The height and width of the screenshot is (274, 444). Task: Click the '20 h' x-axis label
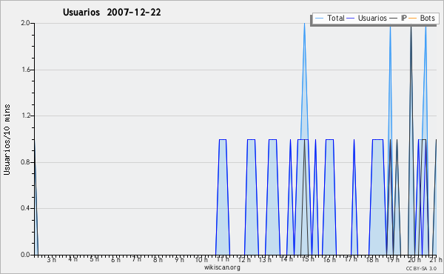point(414,260)
